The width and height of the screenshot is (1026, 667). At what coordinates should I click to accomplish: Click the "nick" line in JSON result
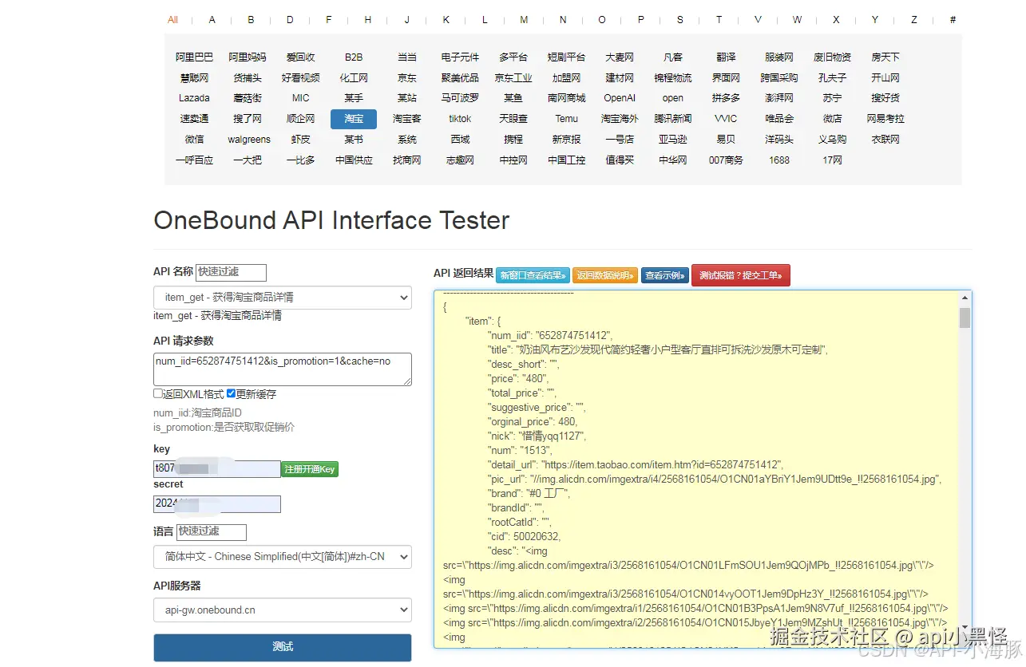pyautogui.click(x=537, y=436)
